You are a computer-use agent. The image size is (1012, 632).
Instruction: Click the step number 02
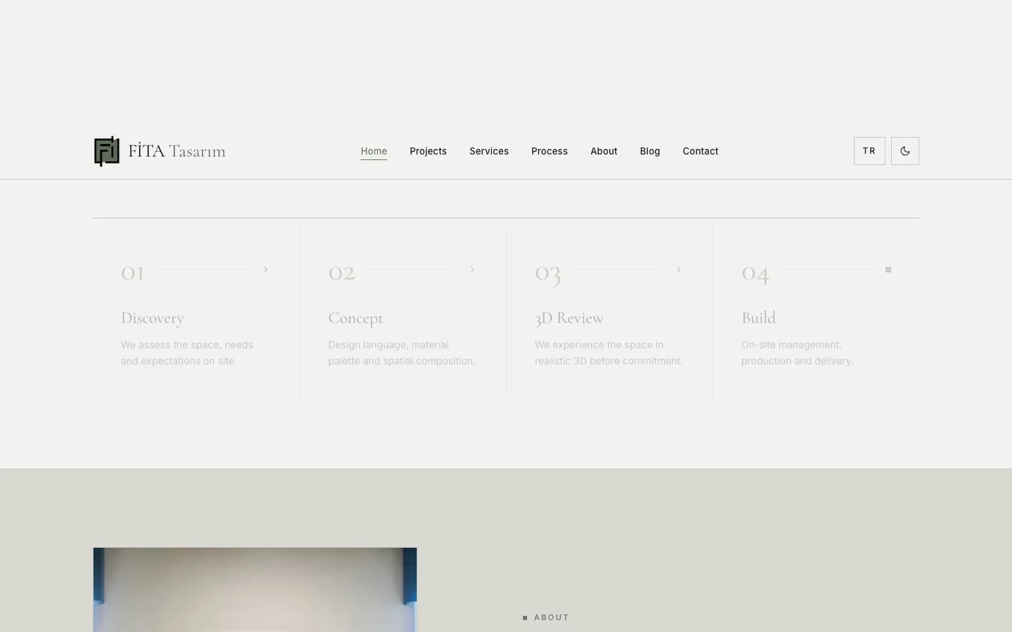pyautogui.click(x=342, y=272)
